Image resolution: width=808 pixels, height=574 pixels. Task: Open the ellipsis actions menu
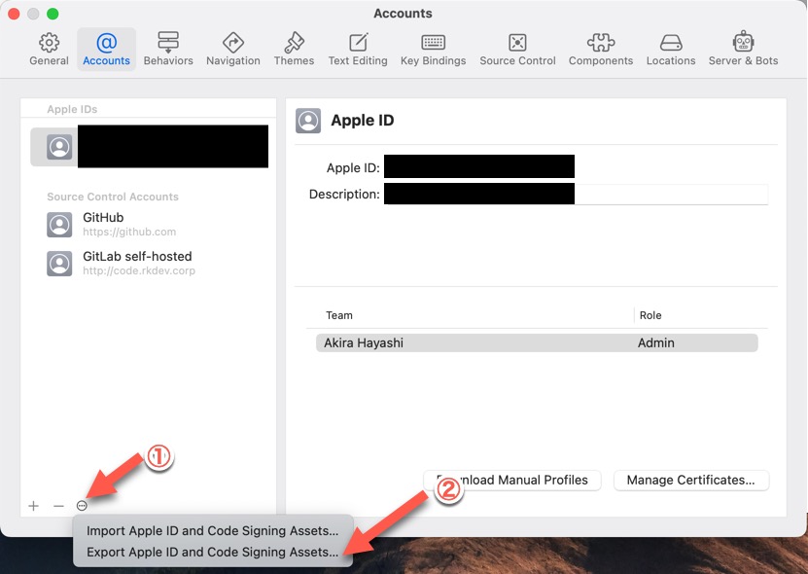pyautogui.click(x=82, y=506)
